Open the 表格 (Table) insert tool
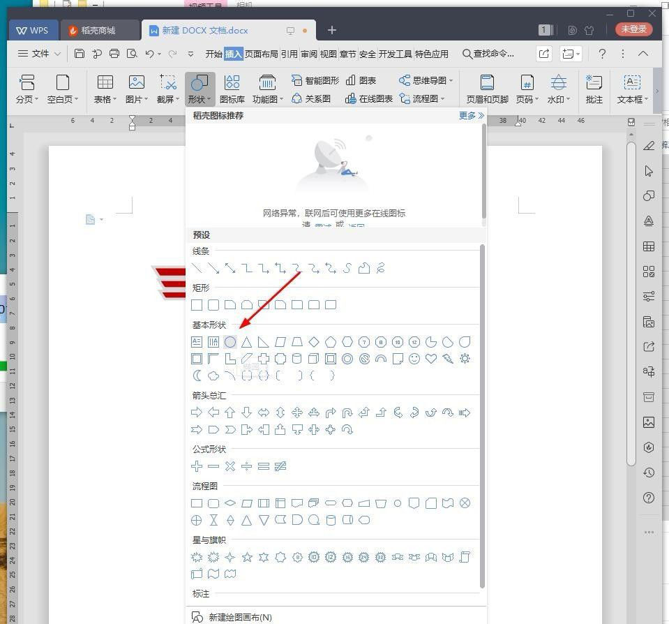Image resolution: width=669 pixels, height=624 pixels. click(103, 87)
